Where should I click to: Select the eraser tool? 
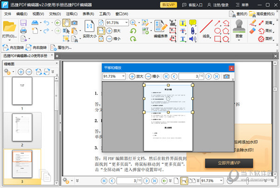click(x=252, y=31)
